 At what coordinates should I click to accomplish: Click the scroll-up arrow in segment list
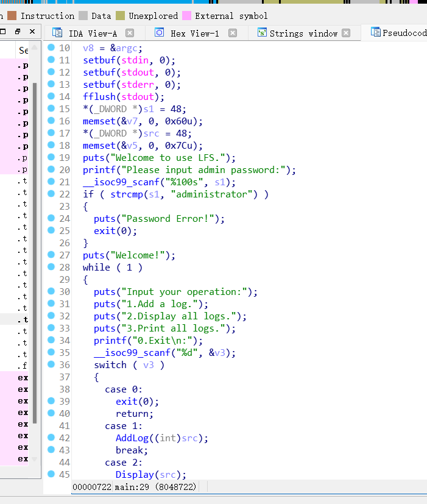tap(35, 48)
